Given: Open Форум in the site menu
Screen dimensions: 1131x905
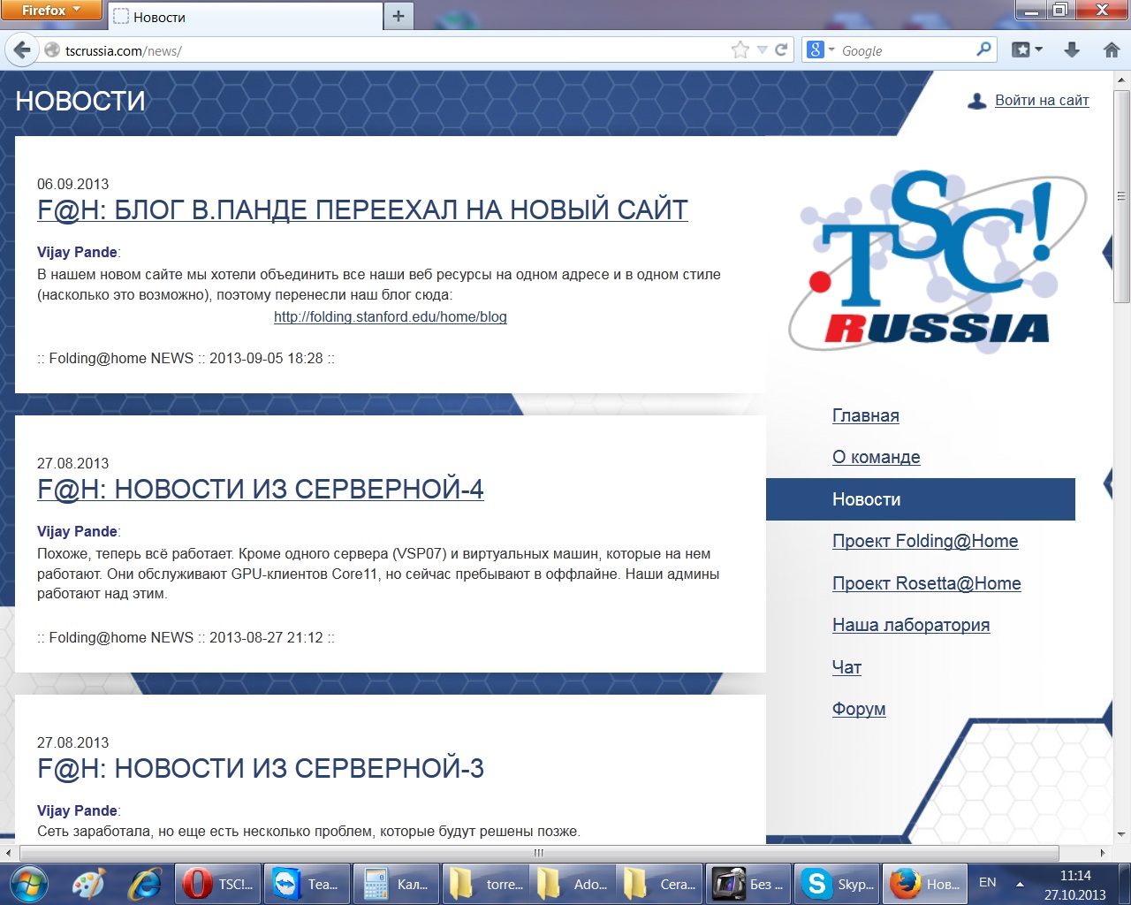Looking at the screenshot, I should click(859, 709).
